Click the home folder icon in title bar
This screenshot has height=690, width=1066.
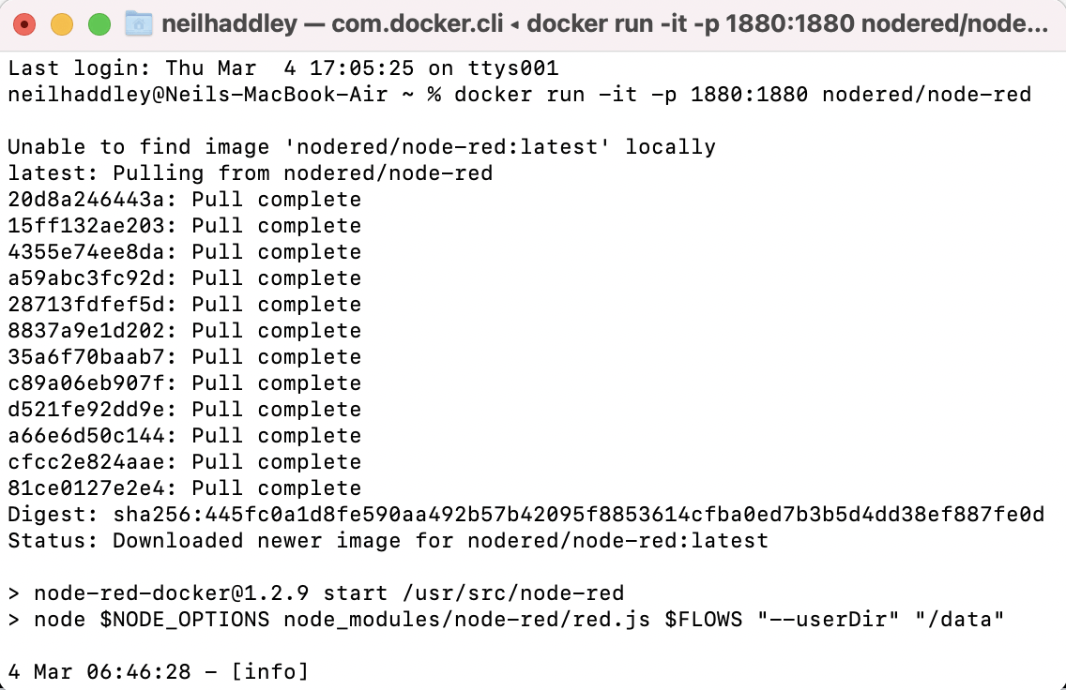click(138, 22)
